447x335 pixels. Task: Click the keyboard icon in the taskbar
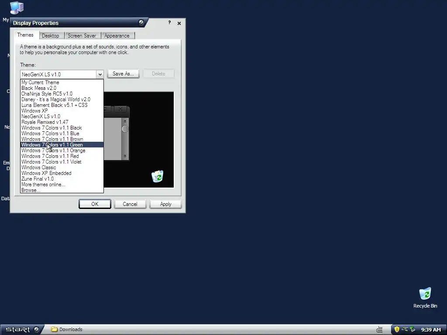click(x=379, y=330)
